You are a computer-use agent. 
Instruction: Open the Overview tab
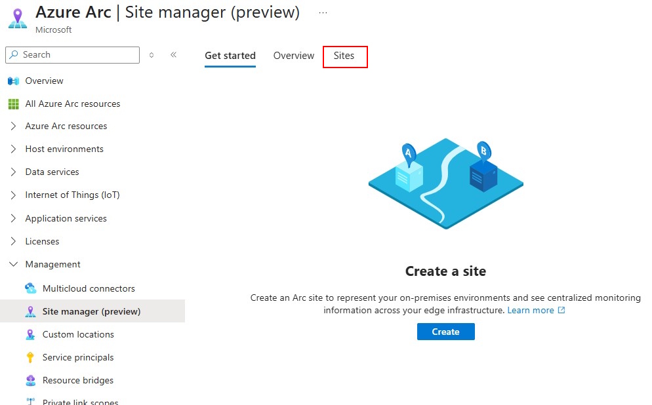(x=294, y=56)
